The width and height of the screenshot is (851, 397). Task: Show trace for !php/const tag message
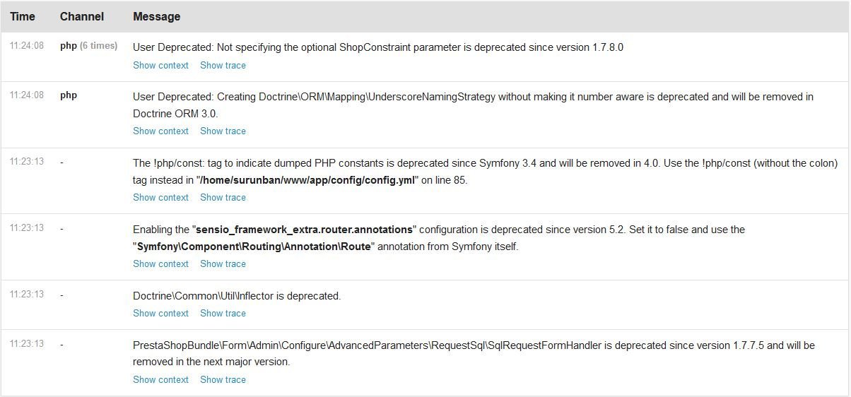click(223, 197)
